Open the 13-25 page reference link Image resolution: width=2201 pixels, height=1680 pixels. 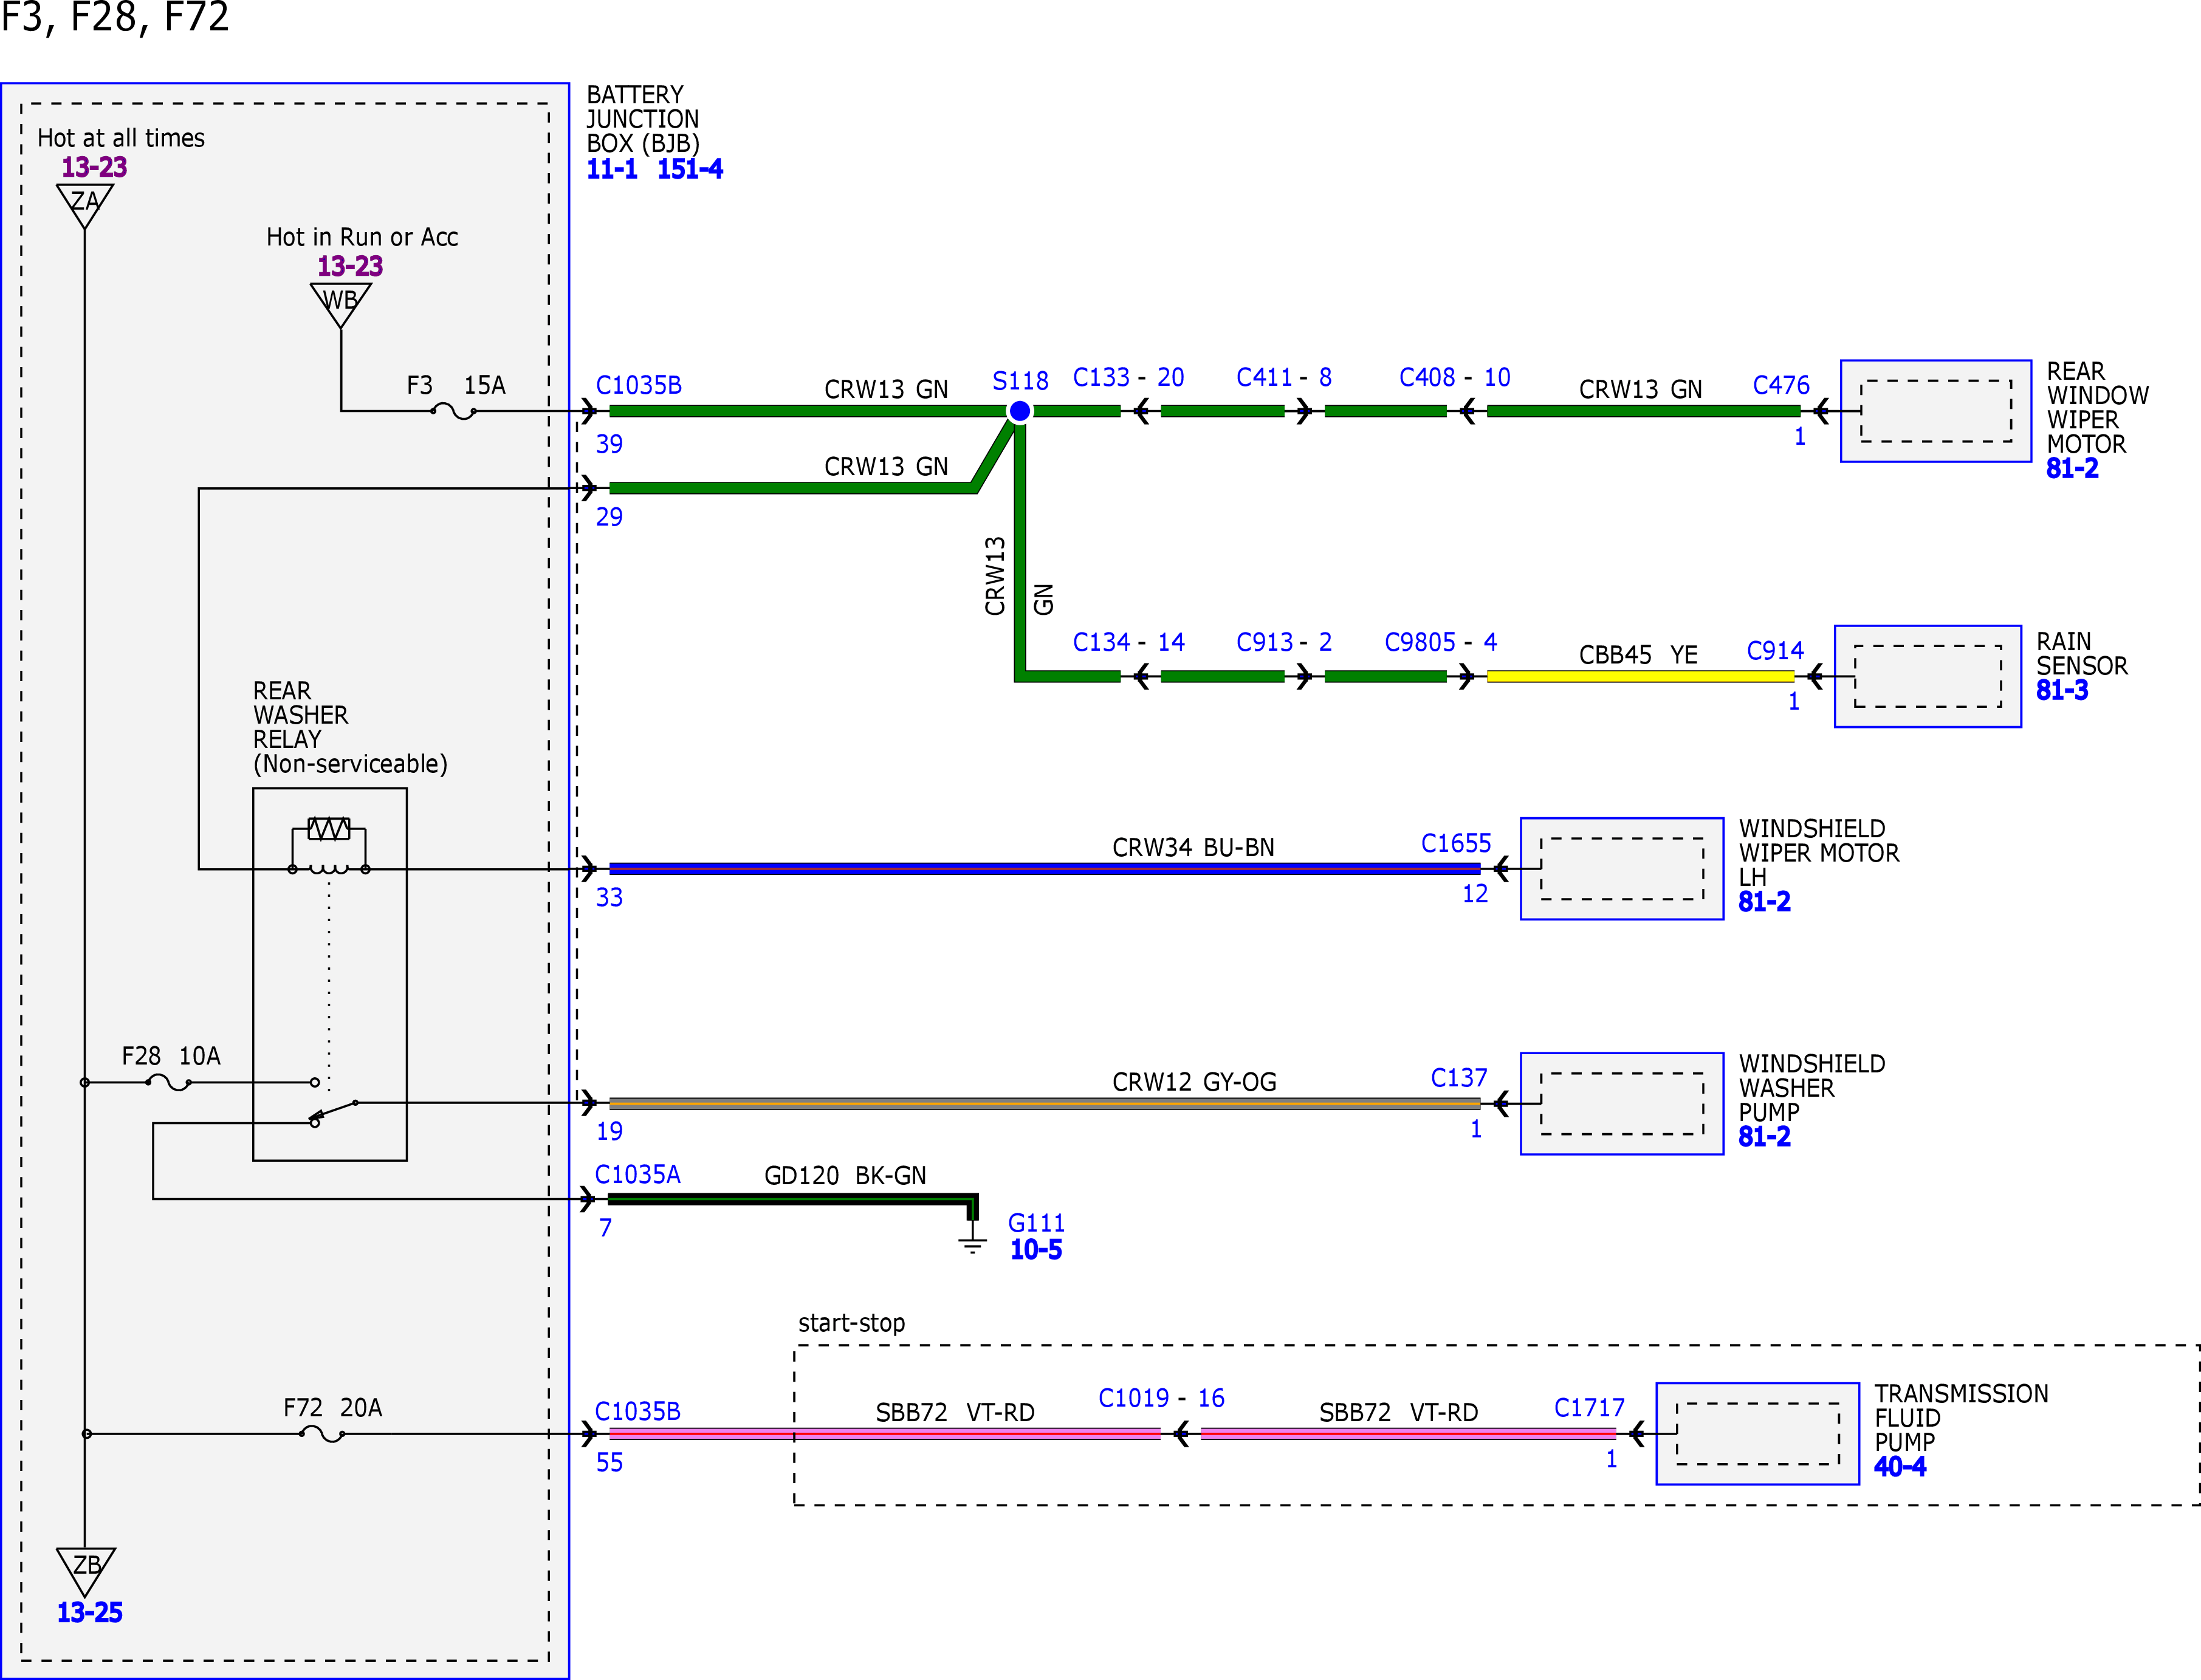pyautogui.click(x=90, y=1612)
